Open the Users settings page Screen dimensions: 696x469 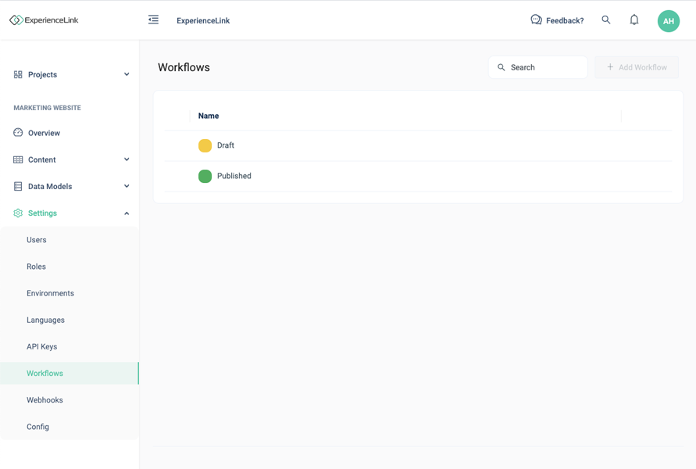click(37, 240)
